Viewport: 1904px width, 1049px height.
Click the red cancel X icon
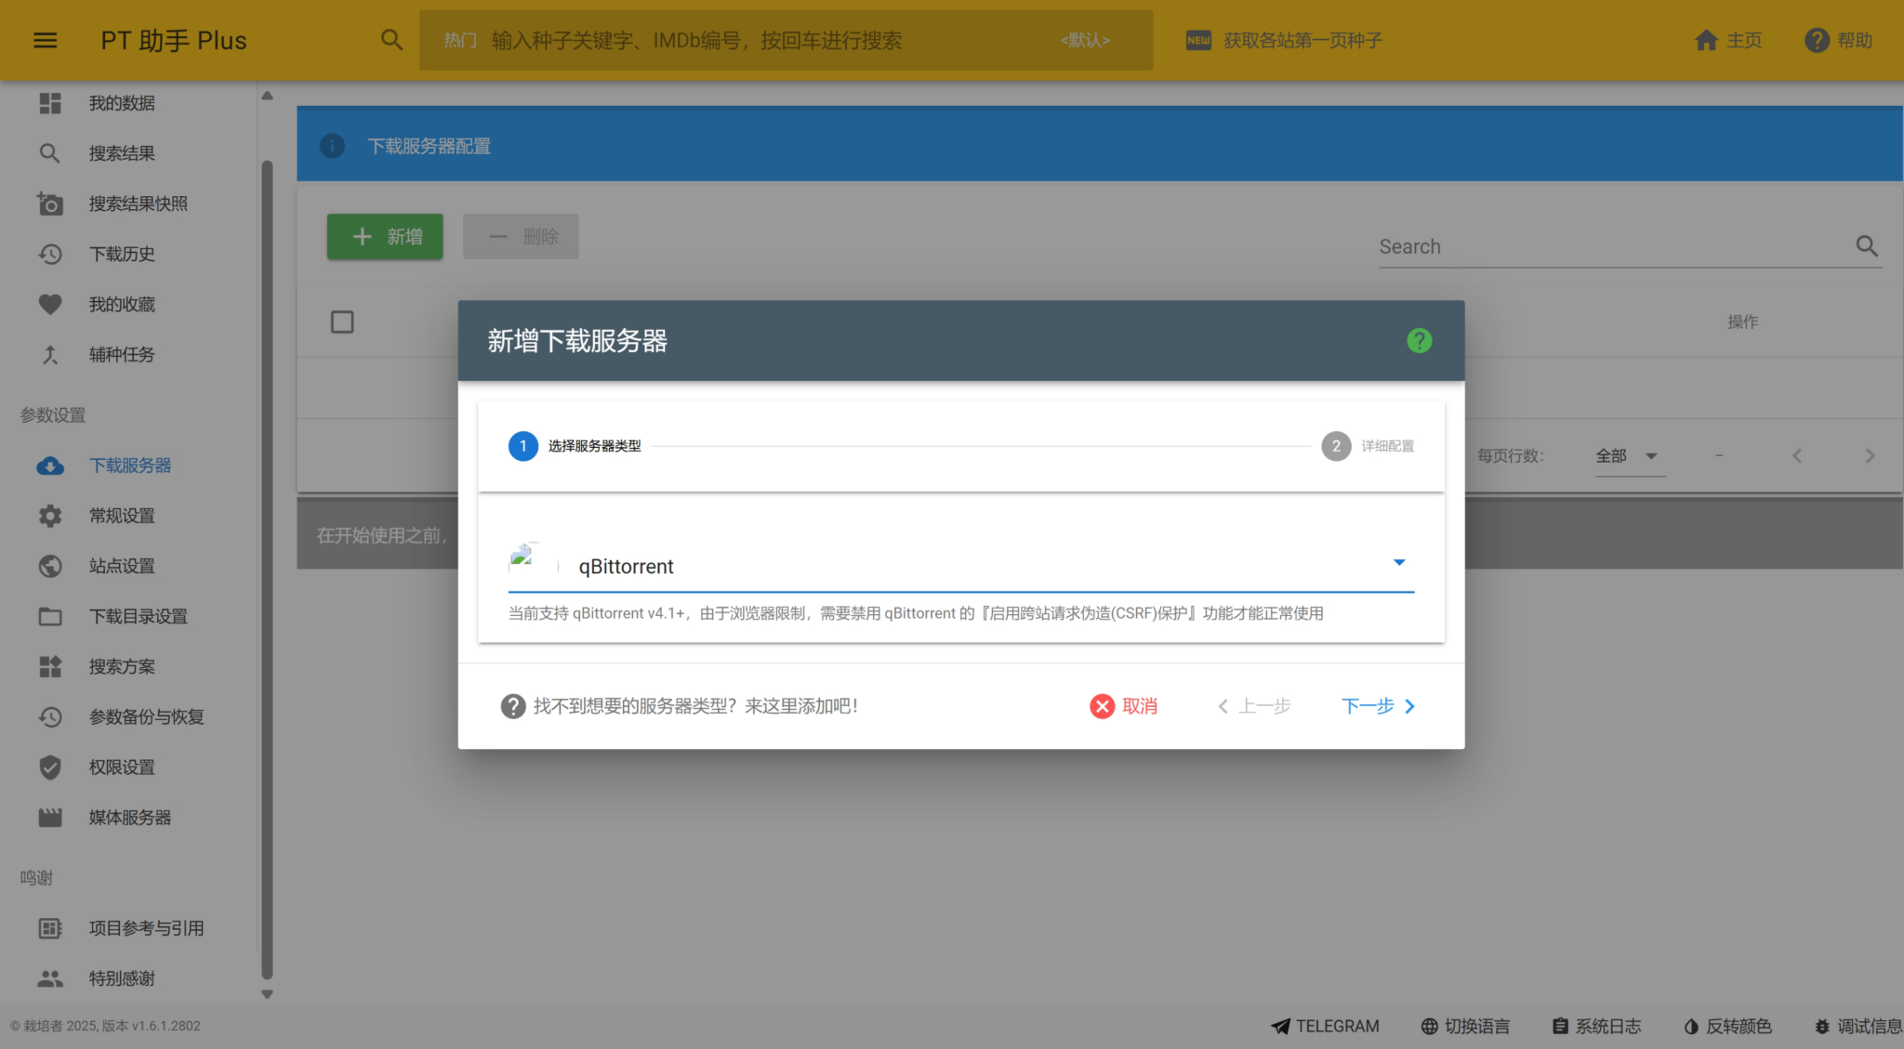[x=1102, y=706]
